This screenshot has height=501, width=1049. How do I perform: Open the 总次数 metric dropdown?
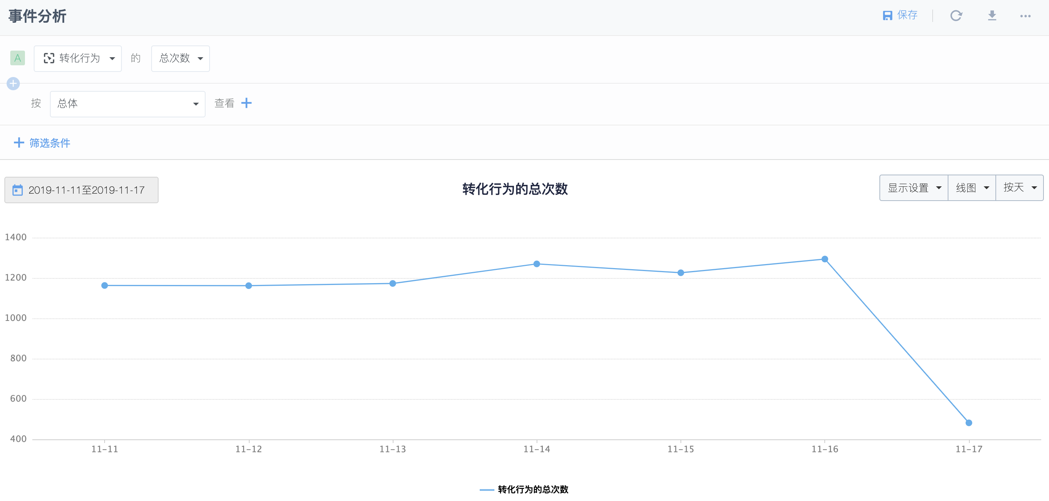(x=180, y=59)
